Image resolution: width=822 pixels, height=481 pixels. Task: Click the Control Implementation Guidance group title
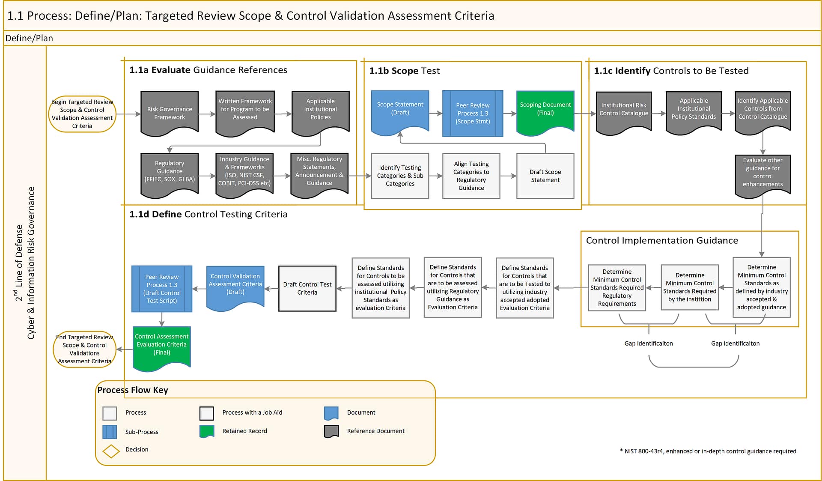pos(661,240)
